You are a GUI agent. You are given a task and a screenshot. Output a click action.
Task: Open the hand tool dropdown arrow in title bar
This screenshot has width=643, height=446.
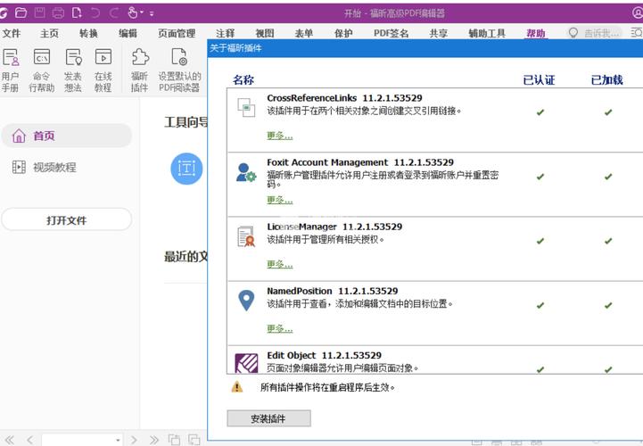(143, 13)
